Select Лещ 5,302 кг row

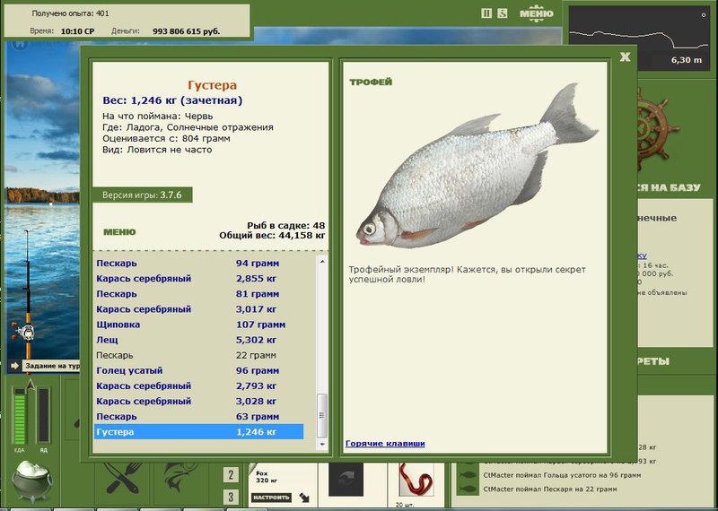tap(198, 340)
